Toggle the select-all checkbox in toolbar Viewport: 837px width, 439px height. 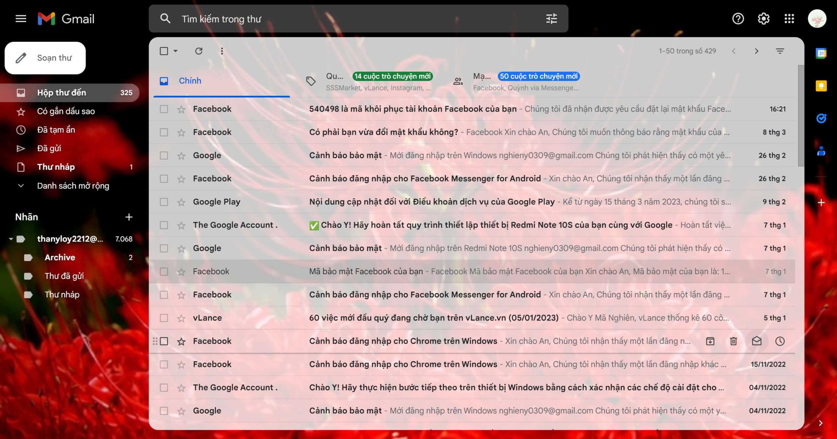164,51
